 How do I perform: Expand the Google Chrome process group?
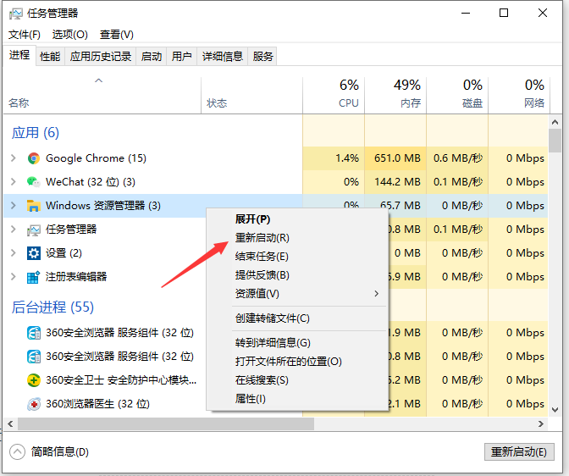coord(13,158)
